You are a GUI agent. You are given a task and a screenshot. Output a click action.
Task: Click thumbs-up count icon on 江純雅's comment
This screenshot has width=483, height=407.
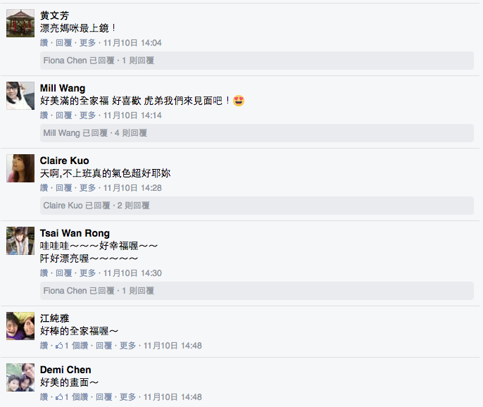click(60, 346)
